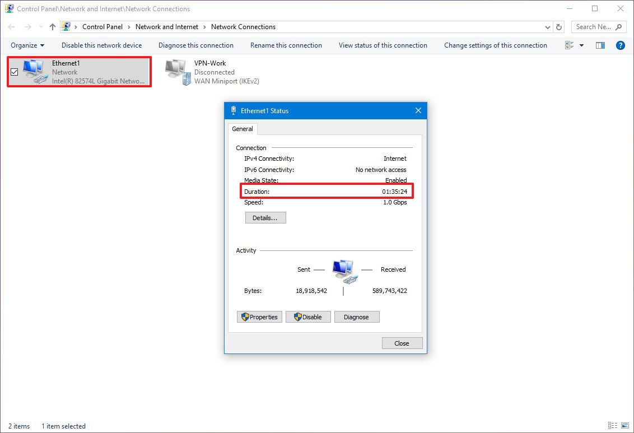This screenshot has width=634, height=433.
Task: Click the refresh icon in the address bar
Action: [558, 26]
